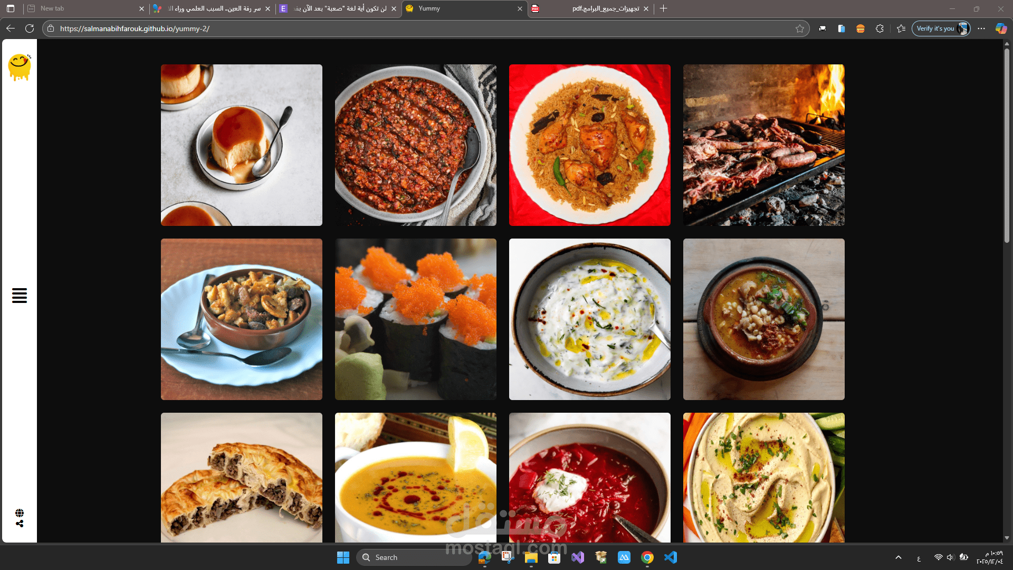
Task: Launch Google Chrome from the taskbar
Action: [x=647, y=557]
